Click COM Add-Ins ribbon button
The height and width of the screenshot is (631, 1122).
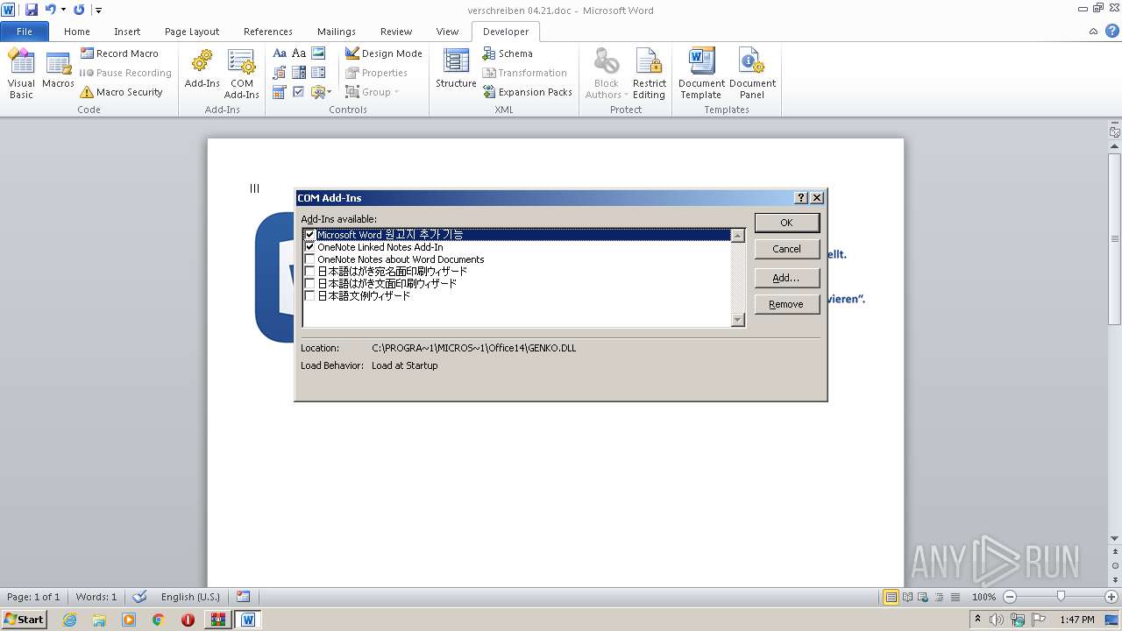[x=241, y=74]
